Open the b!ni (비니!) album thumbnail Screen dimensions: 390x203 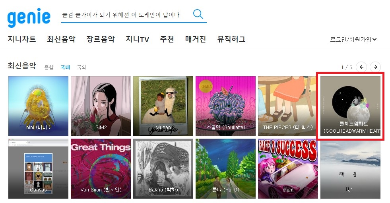pyautogui.click(x=38, y=106)
